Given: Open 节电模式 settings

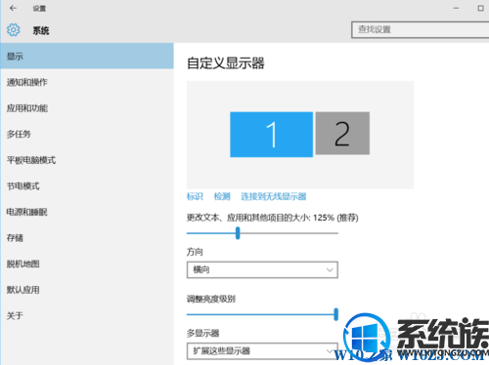Looking at the screenshot, I should [87, 186].
